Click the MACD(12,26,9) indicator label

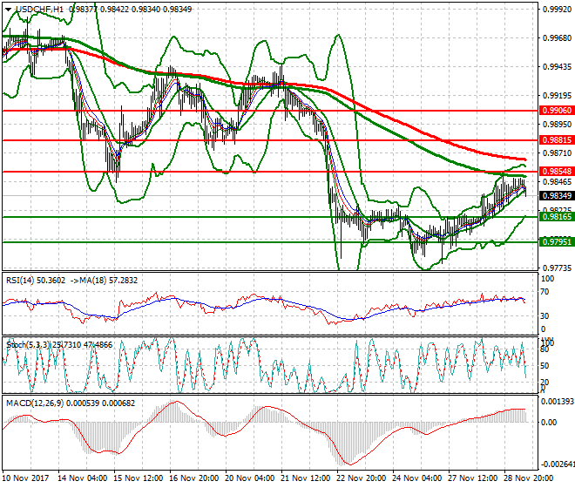(31, 406)
